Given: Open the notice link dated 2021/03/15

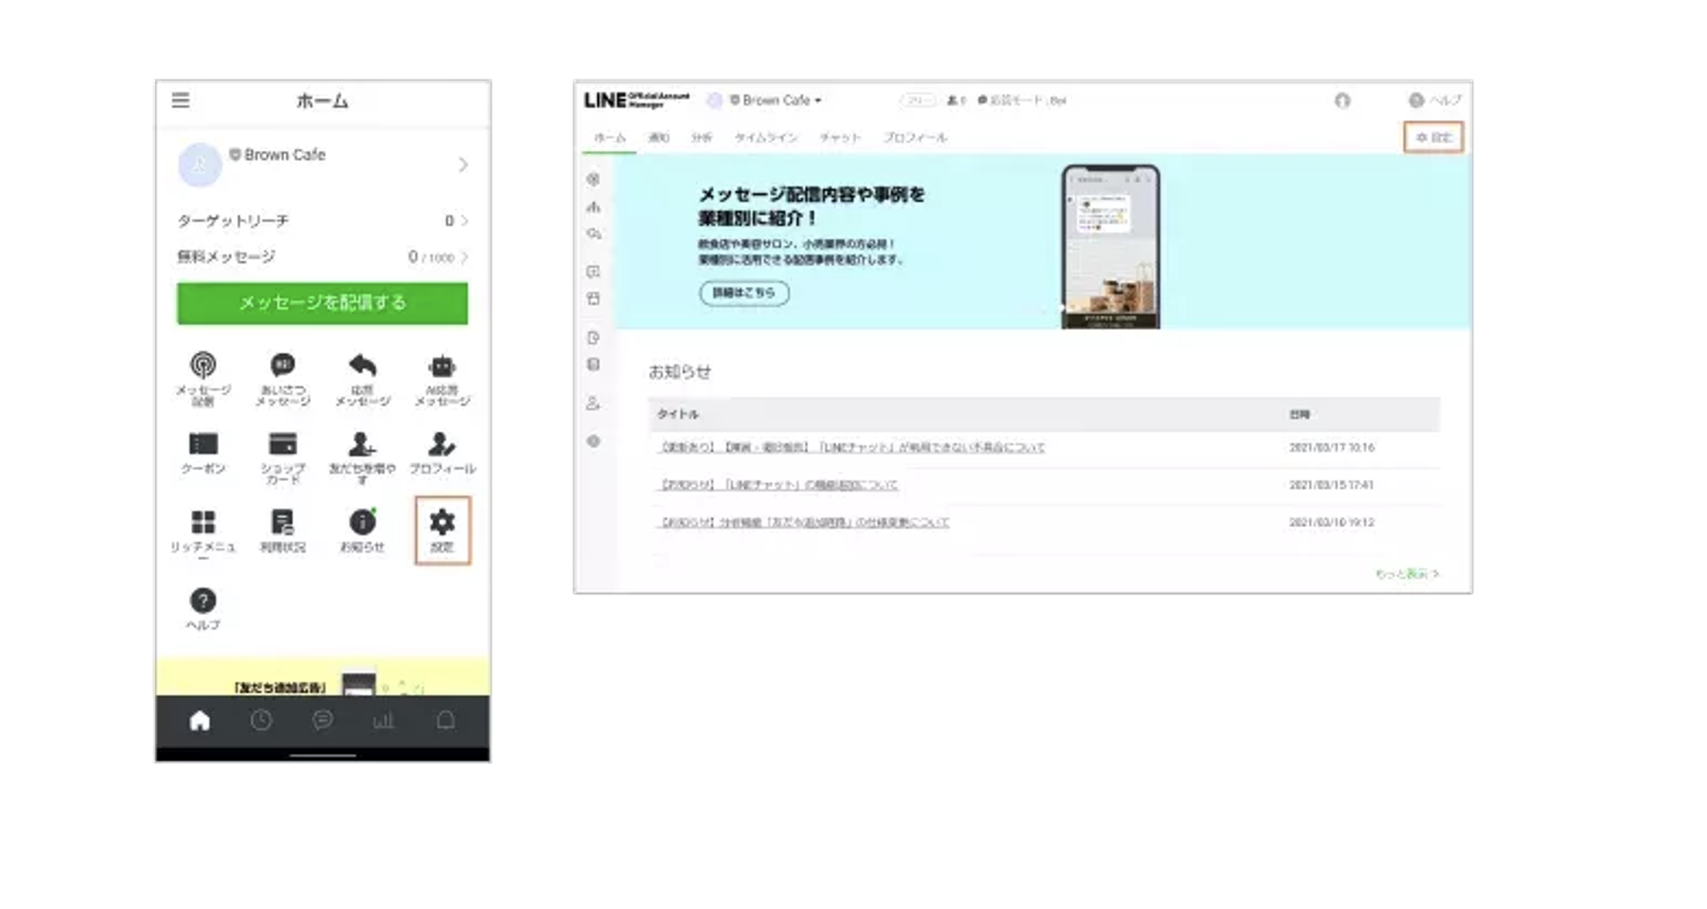Looking at the screenshot, I should point(778,485).
